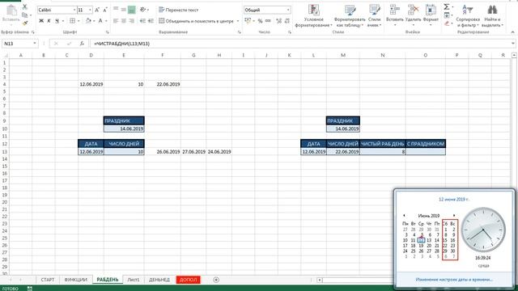Switch to the red ДОПОЛ sheet tab
The image size is (518, 291).
[x=189, y=280]
